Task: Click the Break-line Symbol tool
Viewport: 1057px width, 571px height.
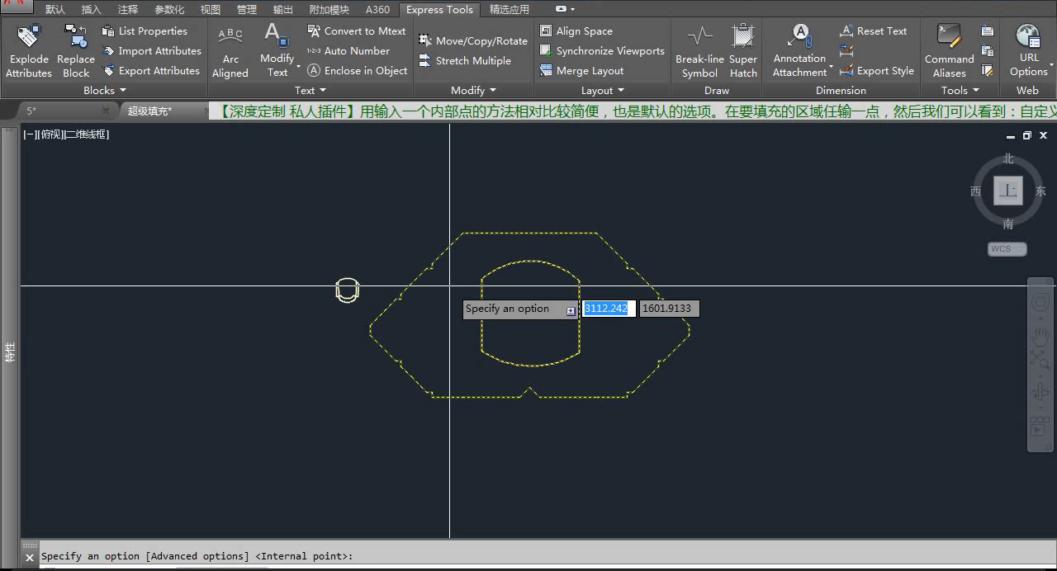Action: point(699,51)
